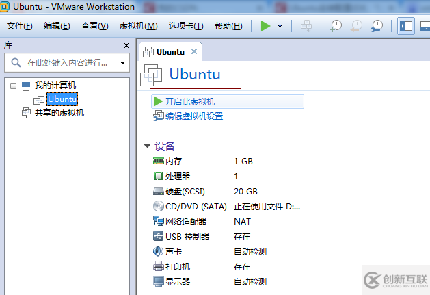
Task: Toggle the library sidebar view icon
Action: [x=406, y=26]
